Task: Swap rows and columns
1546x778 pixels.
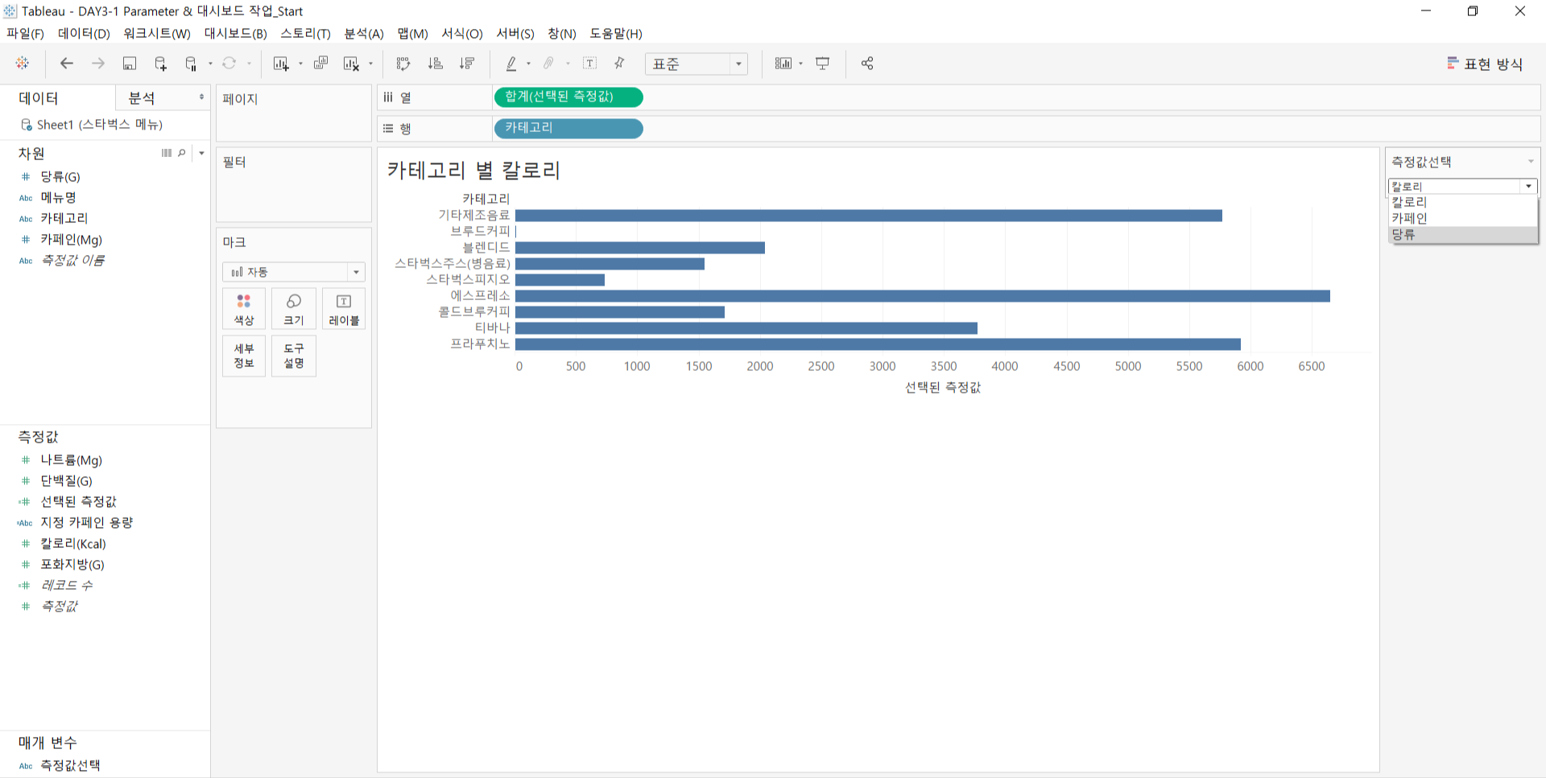Action: 403,64
